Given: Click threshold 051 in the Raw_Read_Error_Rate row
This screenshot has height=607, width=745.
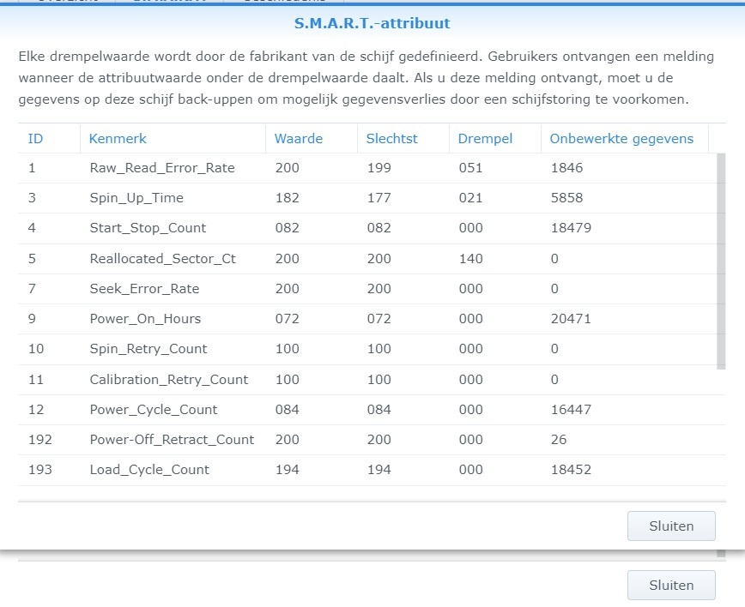Looking at the screenshot, I should pos(470,168).
